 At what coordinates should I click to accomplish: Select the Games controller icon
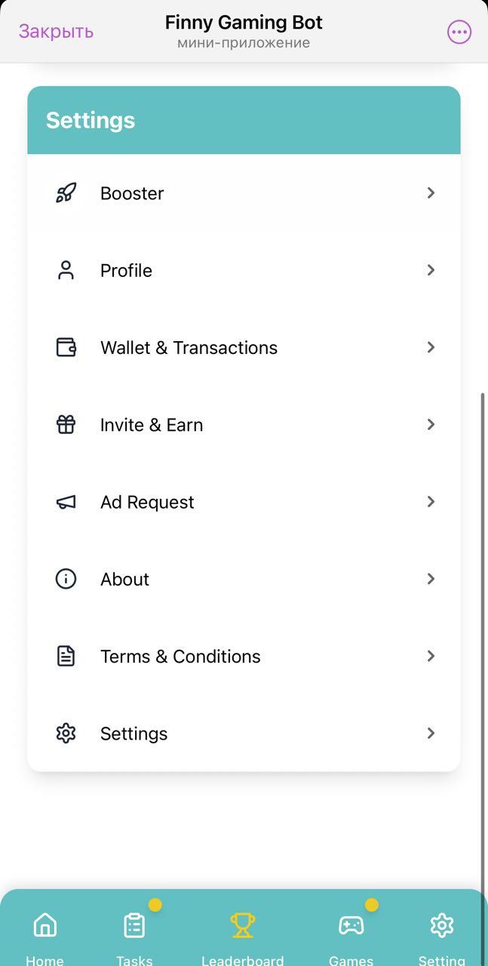tap(350, 924)
